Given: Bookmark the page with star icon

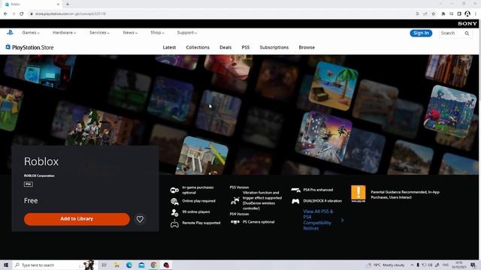Looking at the screenshot, I should (433, 13).
